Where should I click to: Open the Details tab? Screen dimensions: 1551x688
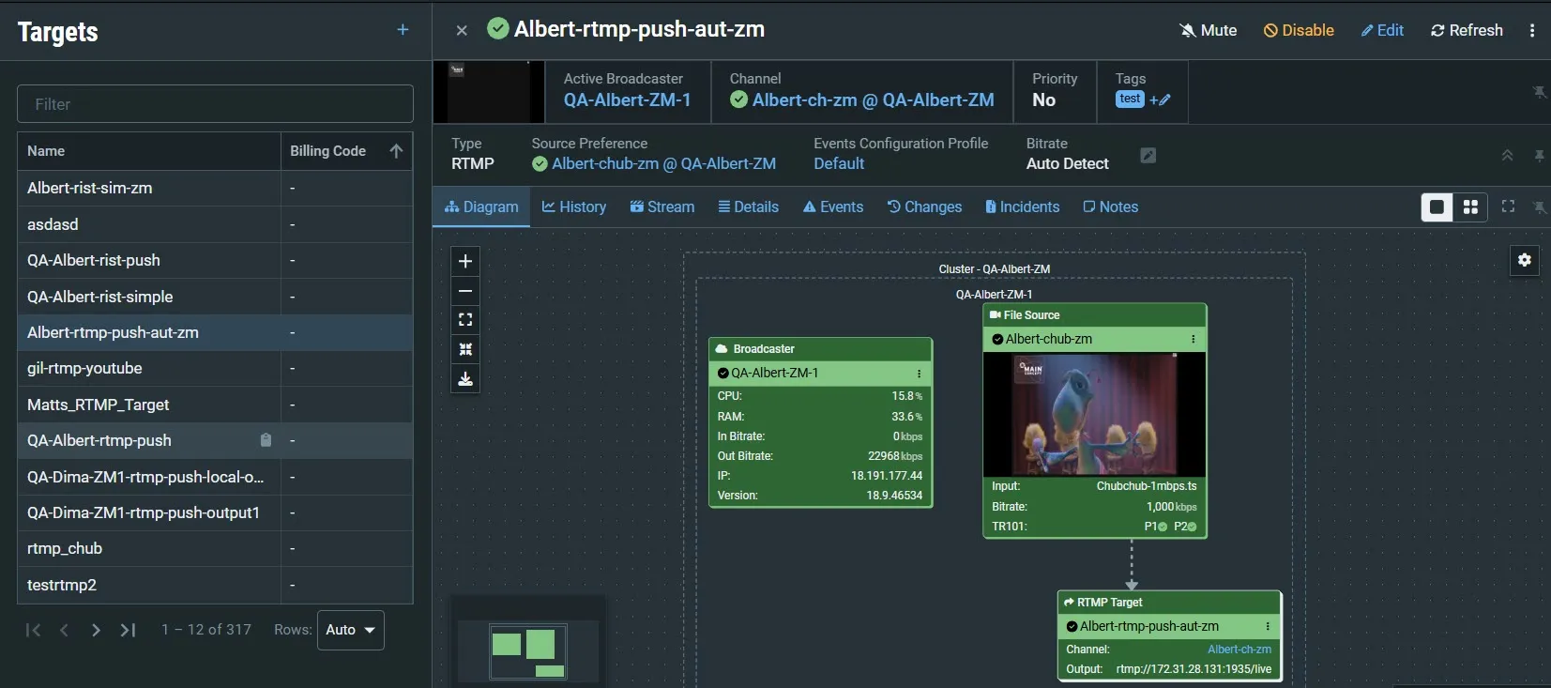coord(749,206)
